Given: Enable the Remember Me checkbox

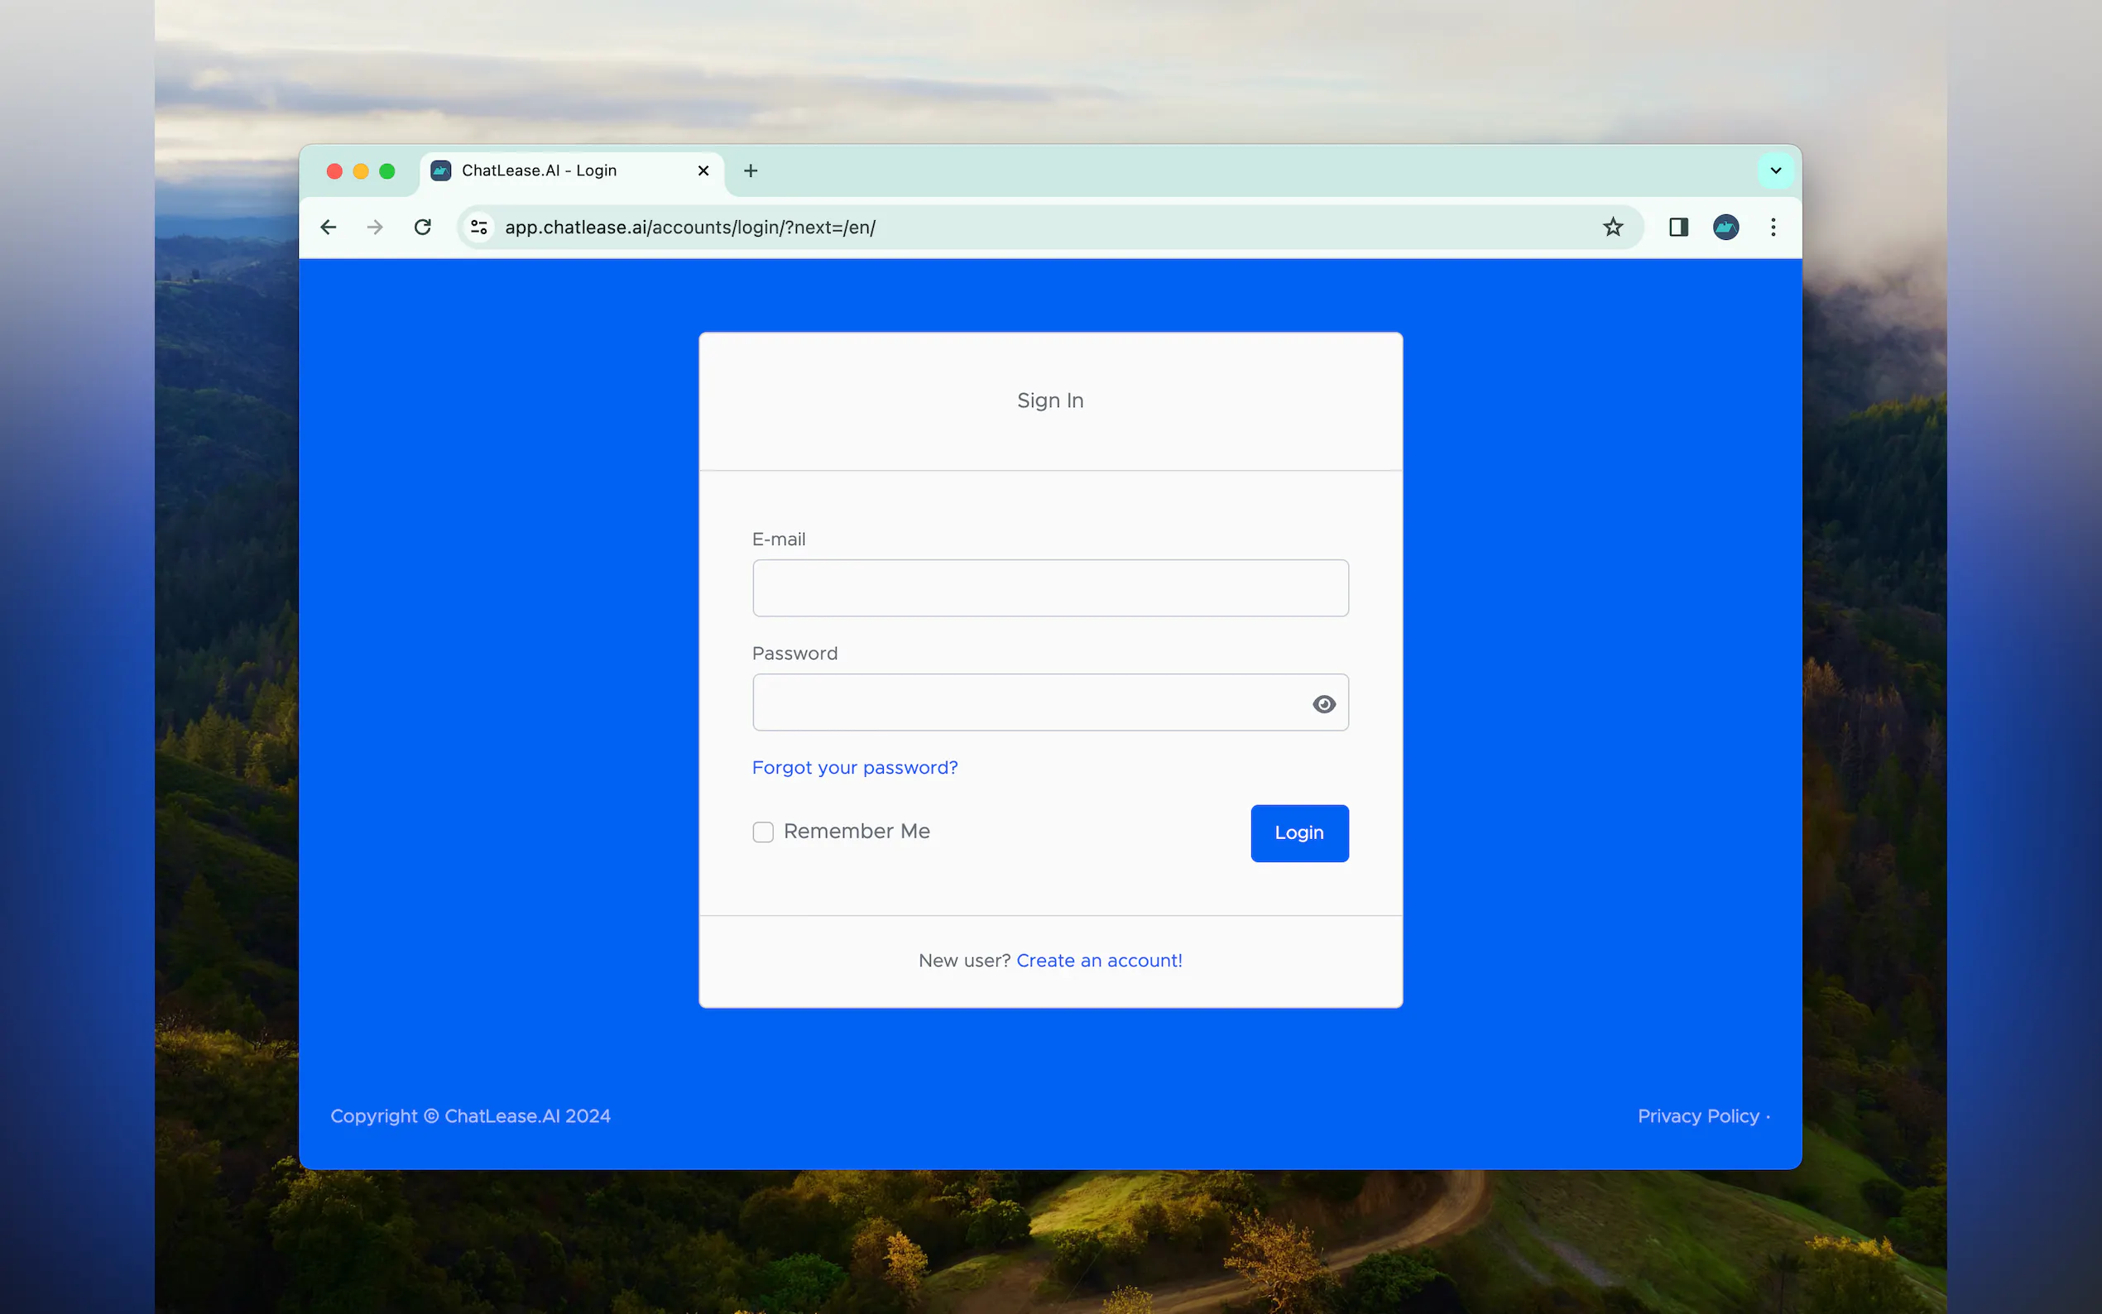Looking at the screenshot, I should [763, 832].
